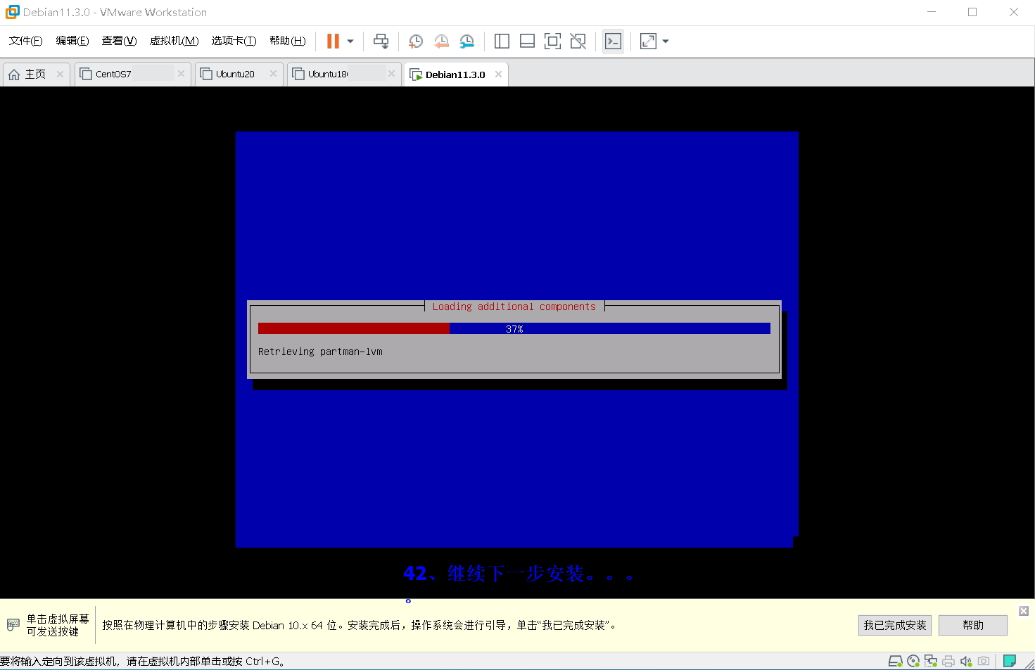This screenshot has height=670, width=1035.
Task: Click the sound card status icon
Action: [x=966, y=661]
